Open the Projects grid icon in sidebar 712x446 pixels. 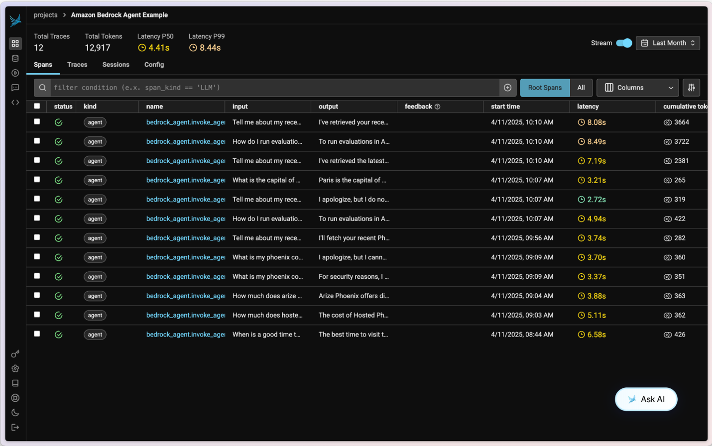click(15, 44)
